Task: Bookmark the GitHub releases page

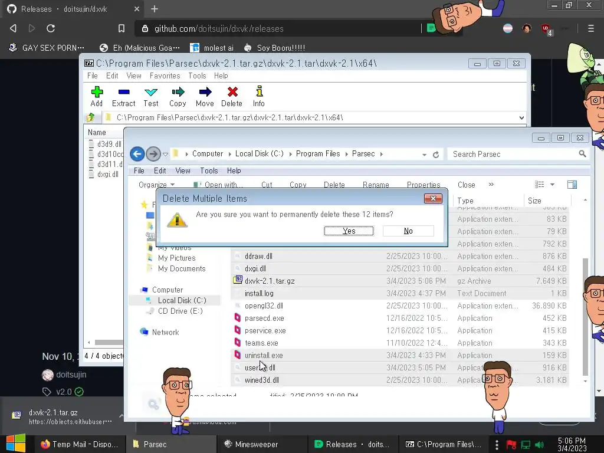Action: (122, 28)
